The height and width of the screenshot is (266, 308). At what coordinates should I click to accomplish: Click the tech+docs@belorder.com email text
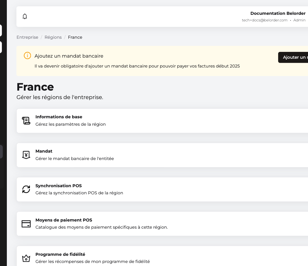264,20
